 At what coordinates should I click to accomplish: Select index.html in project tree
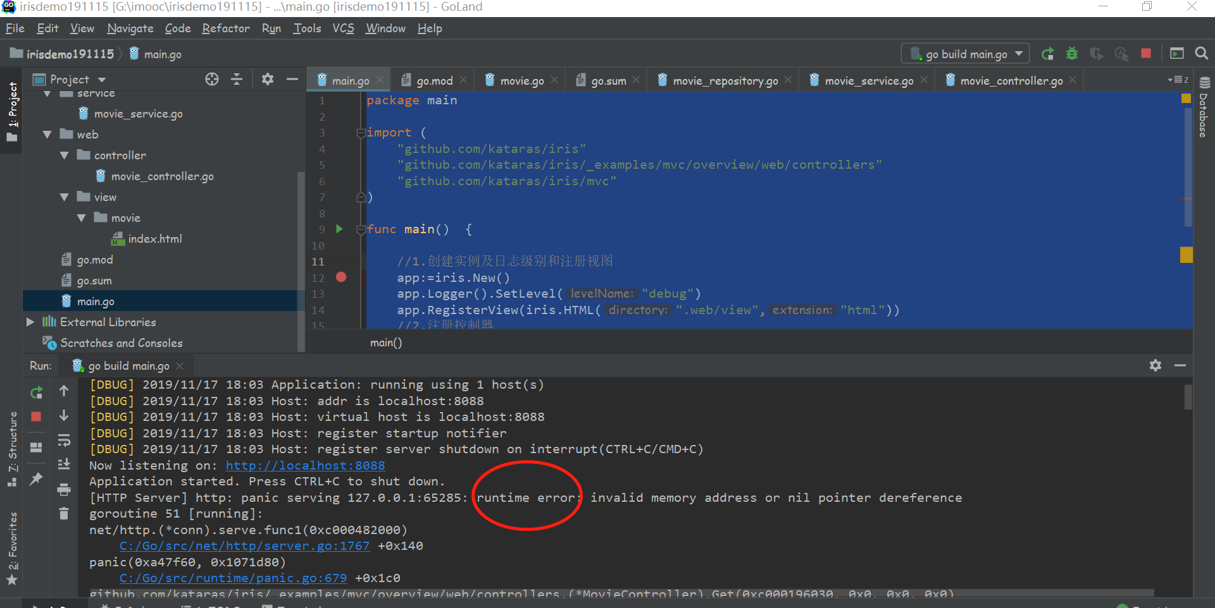(155, 239)
